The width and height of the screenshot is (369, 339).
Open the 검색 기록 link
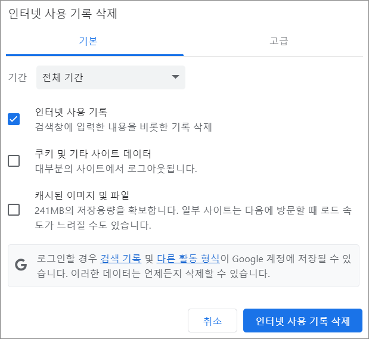121,259
